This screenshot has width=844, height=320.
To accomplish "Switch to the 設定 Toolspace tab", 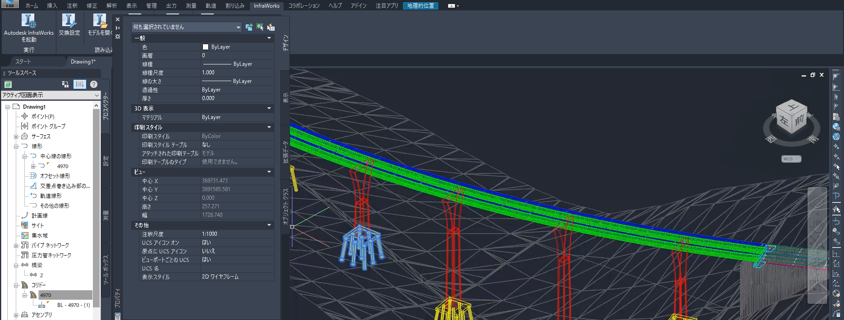I will tap(105, 161).
